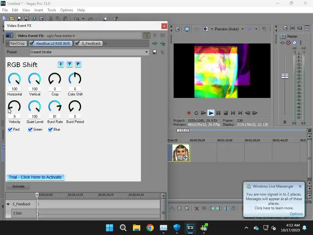Create a new project with toolbar icon
Viewport: 313px width, 235px height.
pyautogui.click(x=4, y=19)
